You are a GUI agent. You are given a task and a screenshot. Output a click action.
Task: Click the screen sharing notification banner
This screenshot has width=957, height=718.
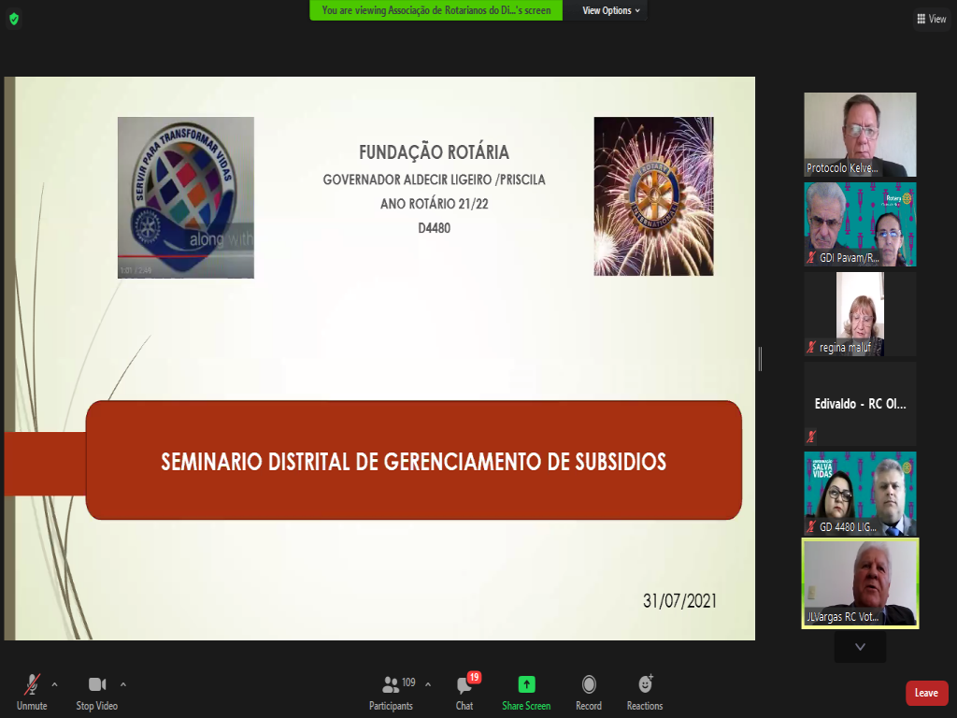click(x=436, y=10)
